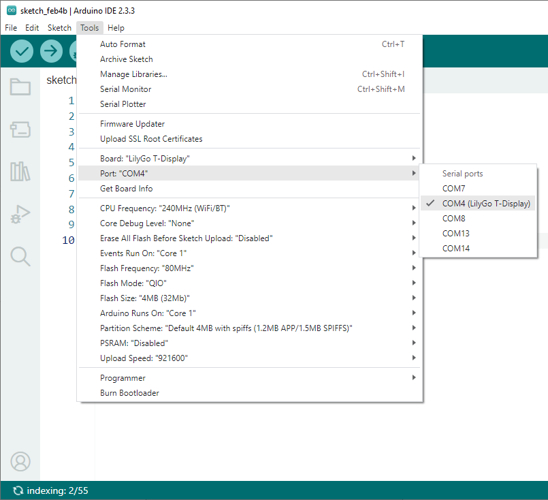
Task: Click the Verify checkmark button
Action: point(22,51)
